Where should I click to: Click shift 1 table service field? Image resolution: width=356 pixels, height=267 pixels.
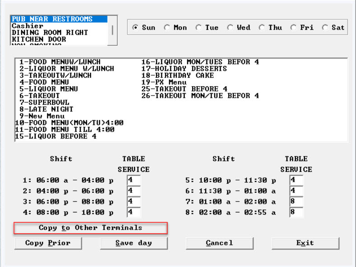[134, 180]
